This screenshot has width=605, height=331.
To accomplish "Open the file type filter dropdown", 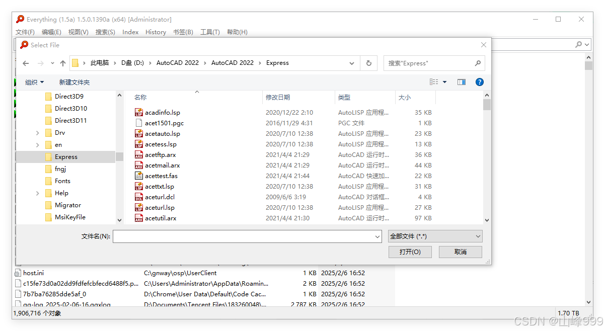I will [478, 236].
